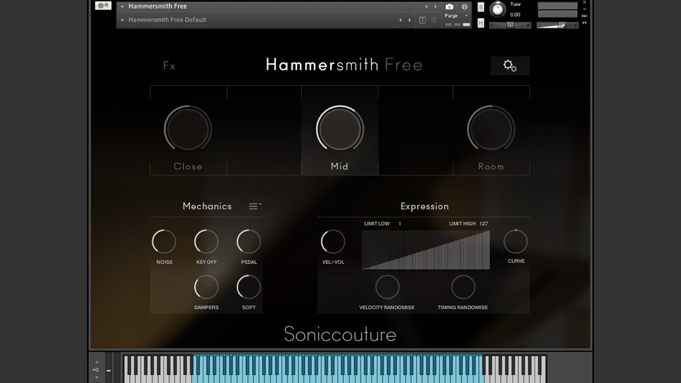Show instrument info icon

[464, 7]
